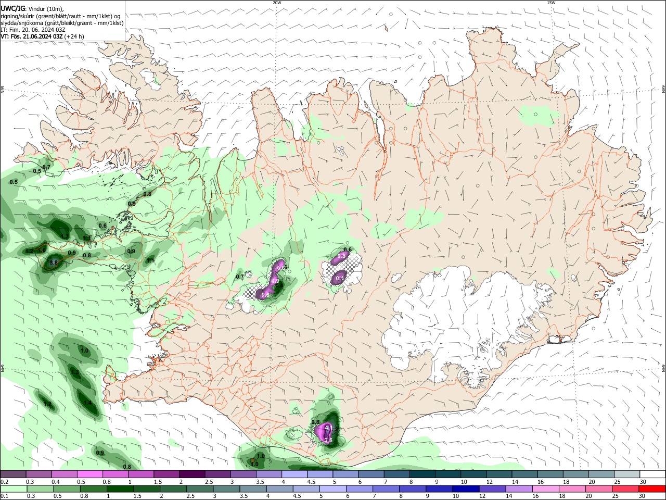This screenshot has height=500, width=666.
Task: Click the '0.1' label in the rain legend
Action: pos(4,496)
